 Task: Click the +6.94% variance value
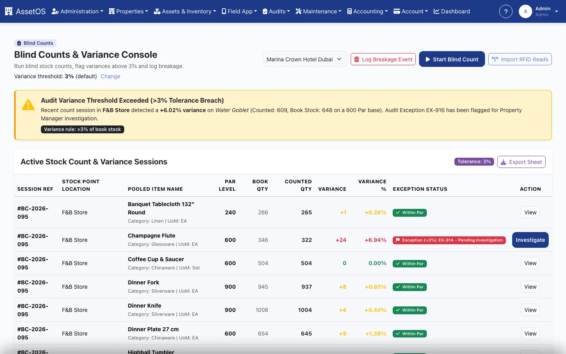375,240
